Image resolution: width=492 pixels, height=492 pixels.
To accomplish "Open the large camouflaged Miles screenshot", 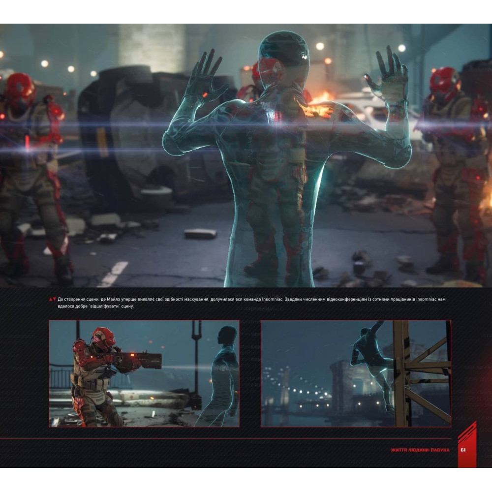I will click(246, 155).
